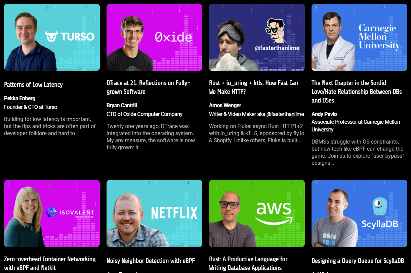
Task: Click CTO of Oxide Computer Company text
Action: coord(145,114)
